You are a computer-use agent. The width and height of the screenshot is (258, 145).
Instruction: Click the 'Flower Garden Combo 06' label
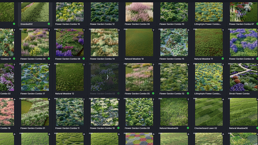[137, 24]
